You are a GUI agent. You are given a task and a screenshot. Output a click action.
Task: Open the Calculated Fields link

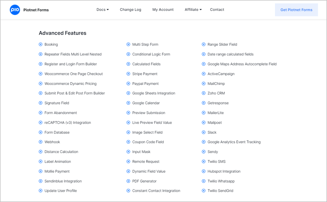coord(146,64)
